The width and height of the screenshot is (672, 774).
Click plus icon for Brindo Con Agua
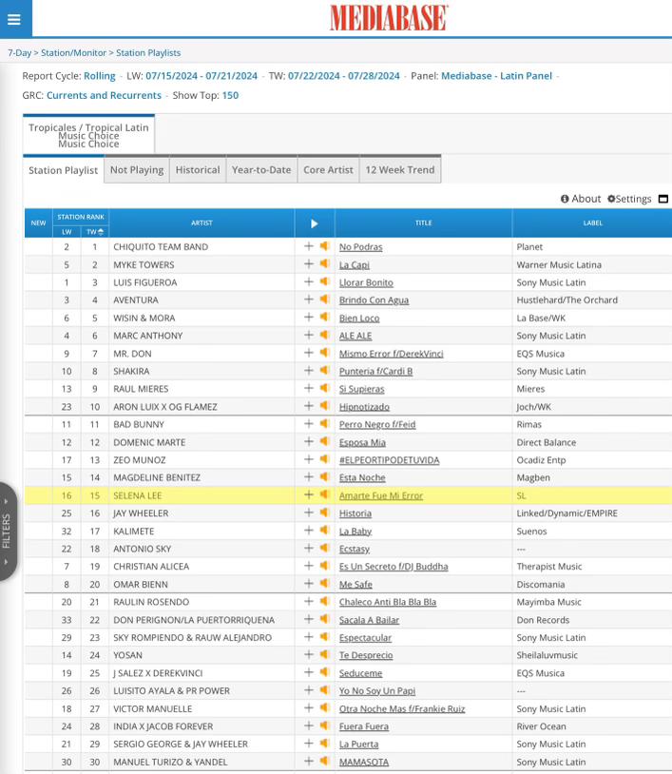click(309, 300)
